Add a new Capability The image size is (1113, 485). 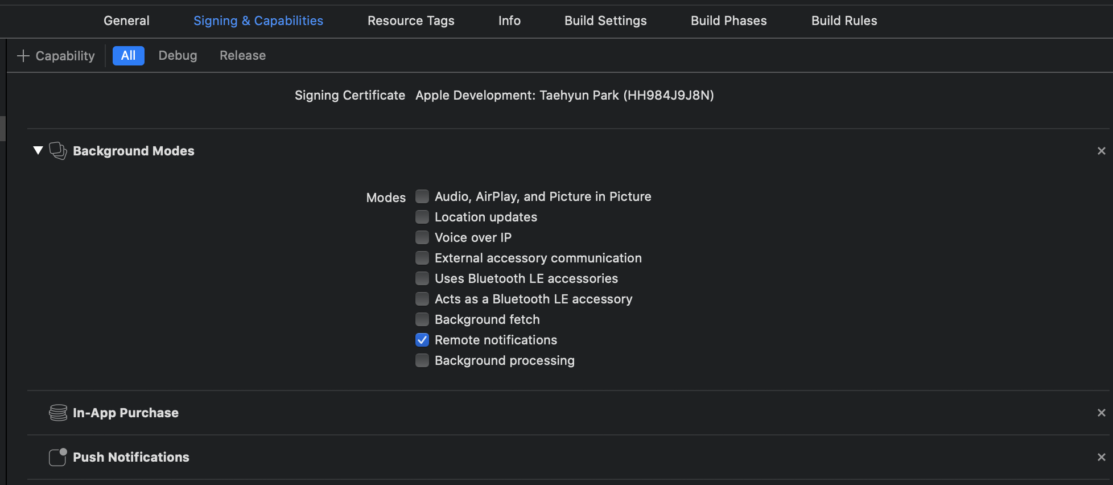coord(56,56)
